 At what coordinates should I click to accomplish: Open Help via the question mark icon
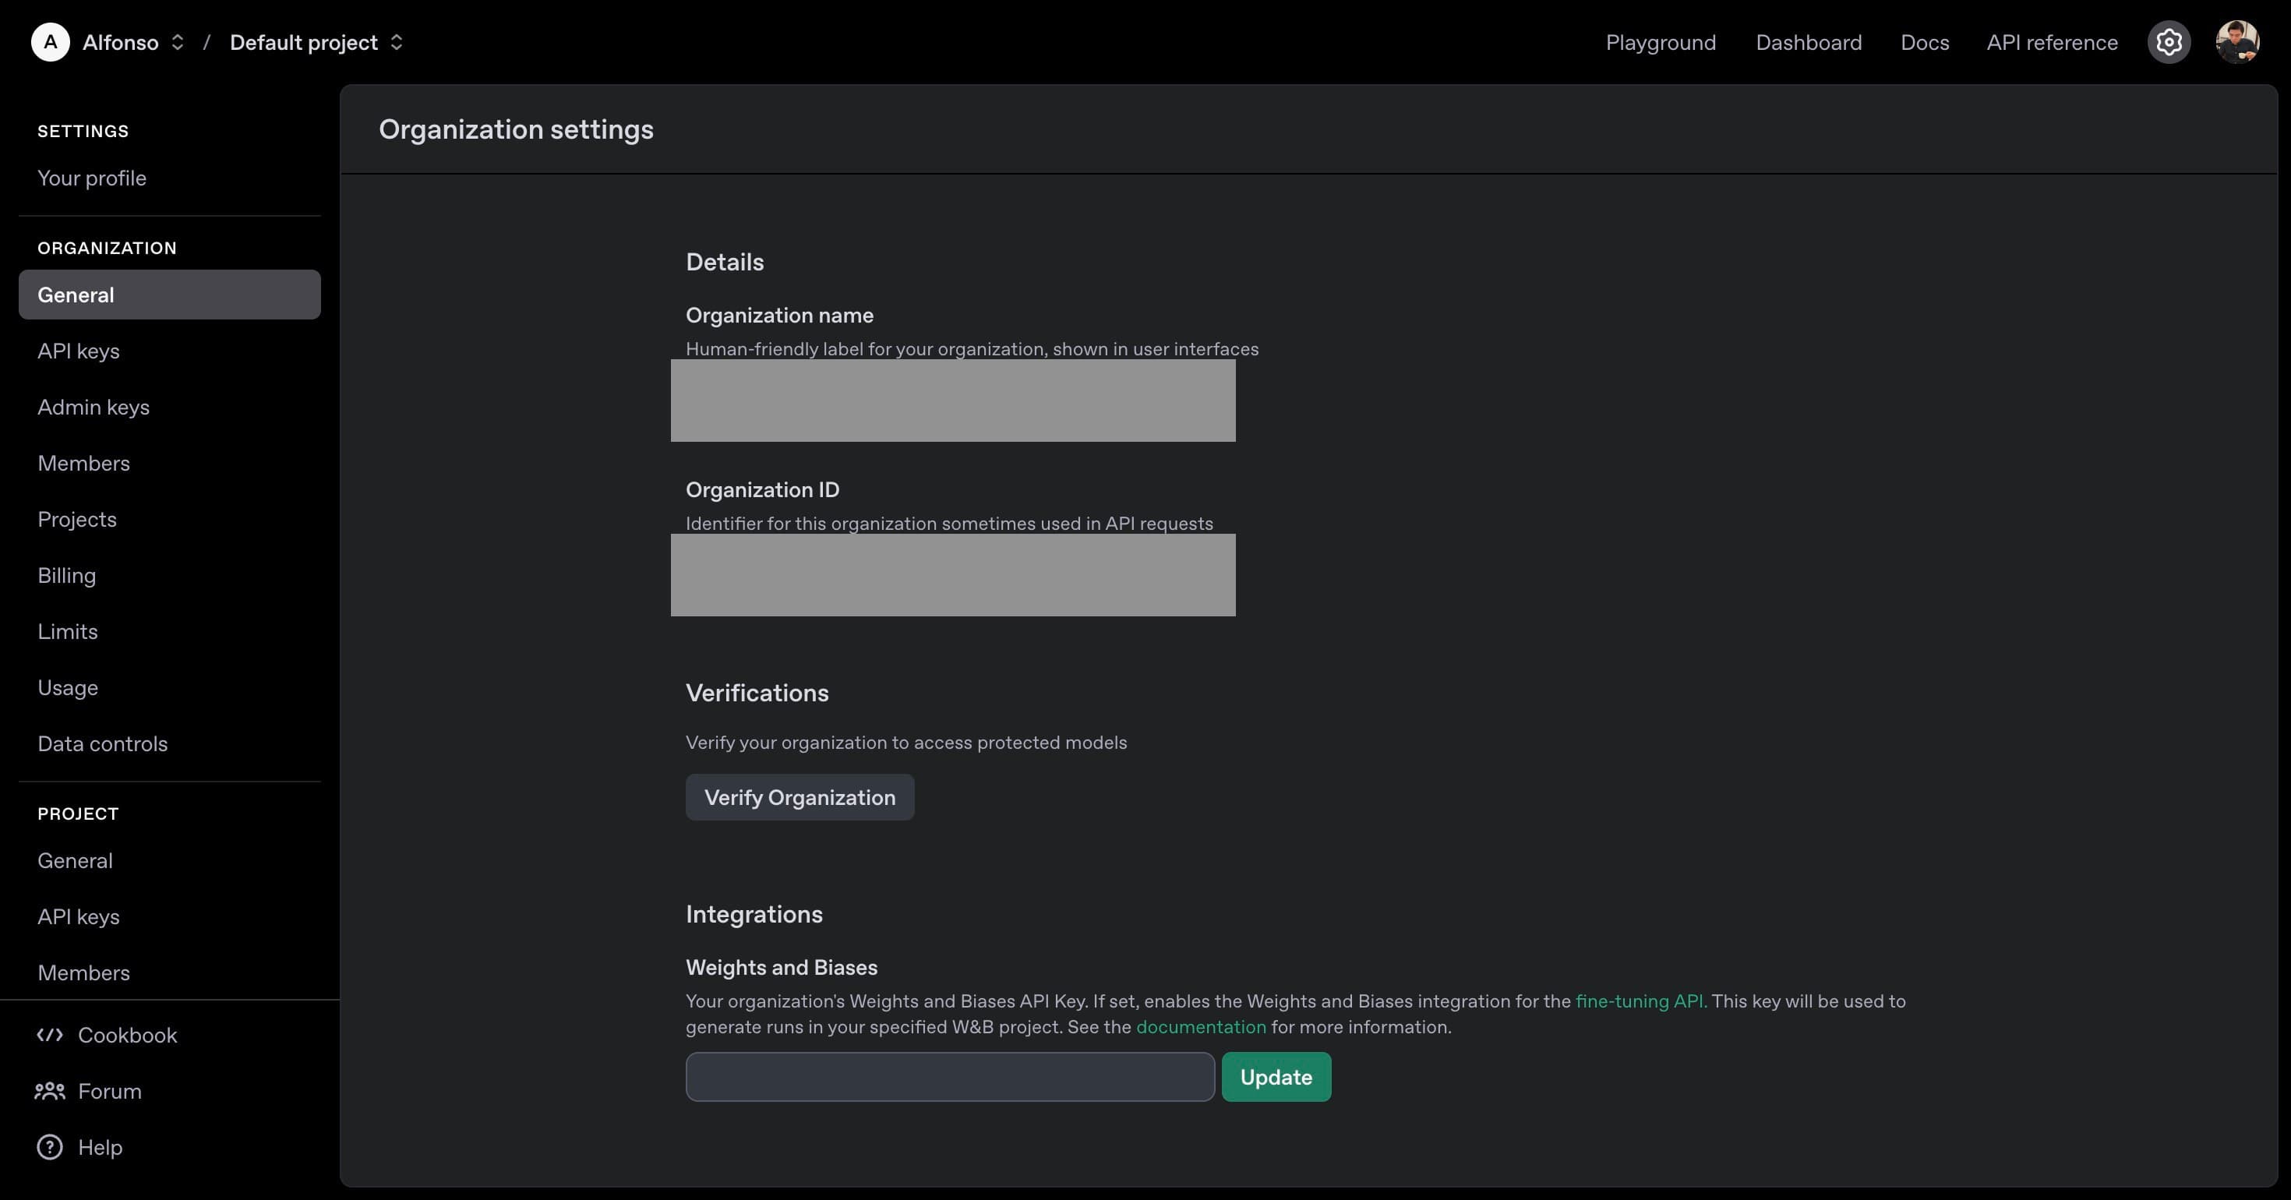(50, 1148)
